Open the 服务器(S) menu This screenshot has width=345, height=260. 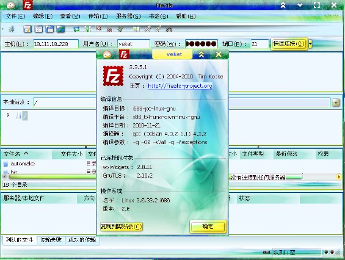tap(128, 16)
